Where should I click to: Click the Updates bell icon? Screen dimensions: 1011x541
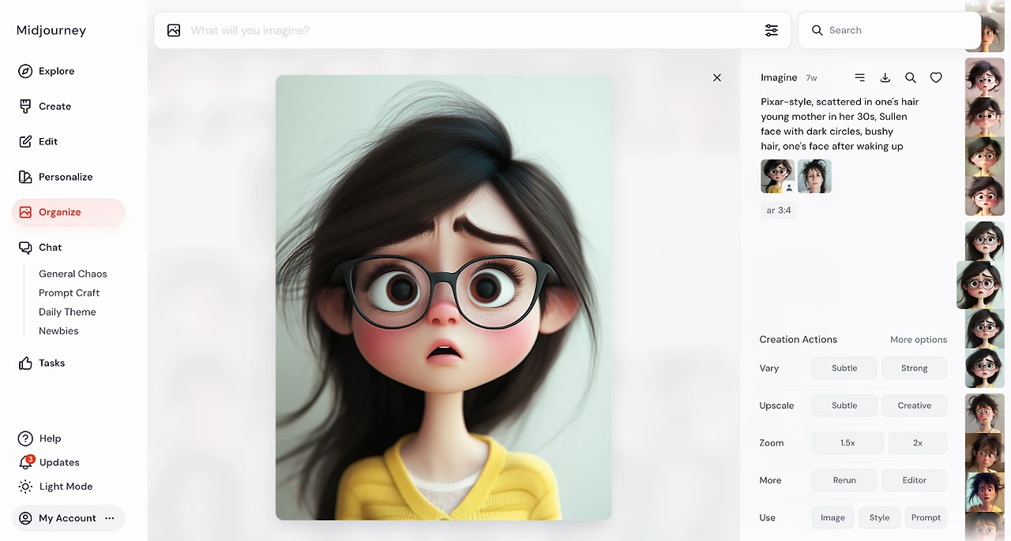pos(25,463)
